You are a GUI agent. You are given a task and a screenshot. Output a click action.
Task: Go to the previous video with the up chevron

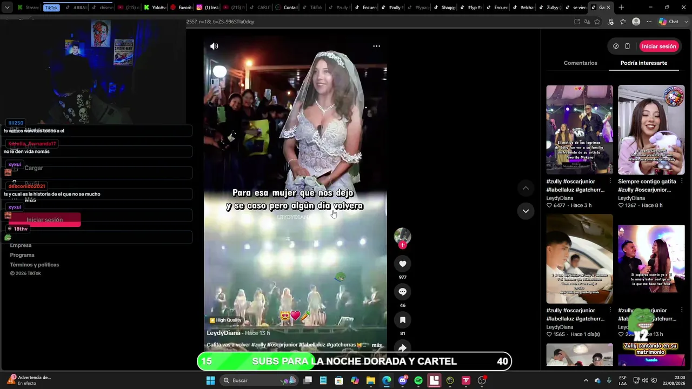coord(525,188)
